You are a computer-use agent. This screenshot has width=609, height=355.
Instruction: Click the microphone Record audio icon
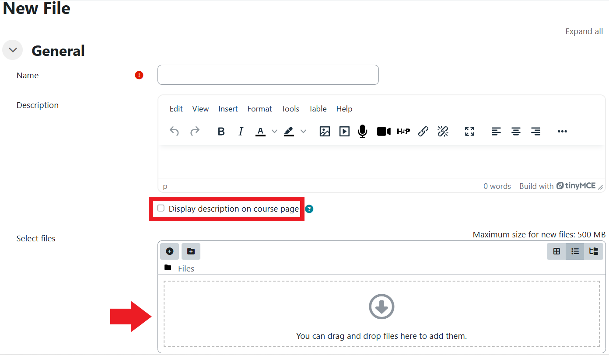(x=362, y=131)
